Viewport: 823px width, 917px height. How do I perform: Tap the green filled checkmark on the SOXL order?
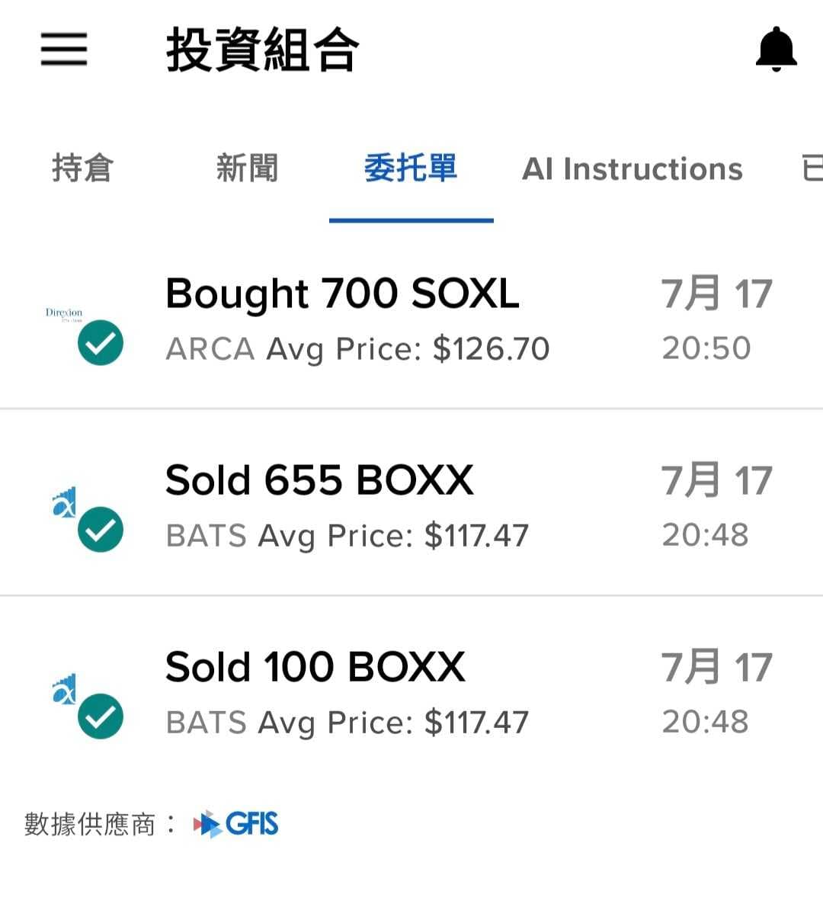tap(101, 342)
